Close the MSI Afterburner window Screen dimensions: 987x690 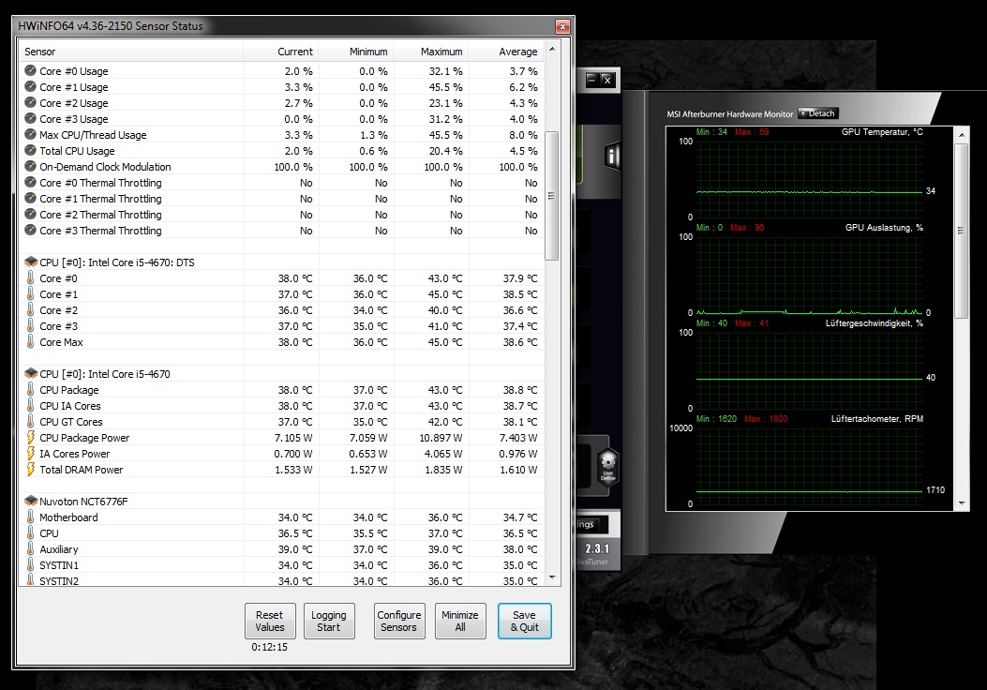(x=606, y=80)
